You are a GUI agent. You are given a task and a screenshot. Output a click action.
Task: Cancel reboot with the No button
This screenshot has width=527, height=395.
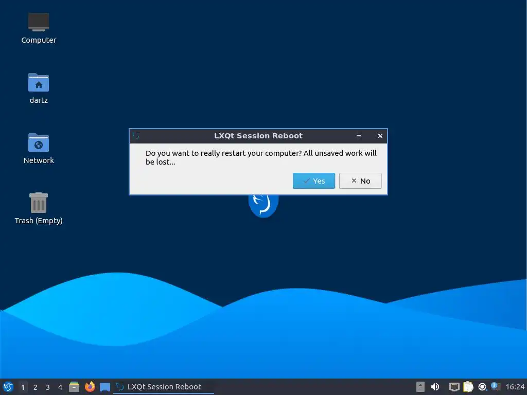[360, 181]
